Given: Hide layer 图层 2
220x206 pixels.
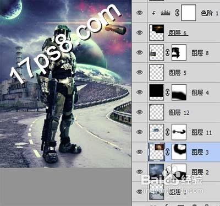Looking at the screenshot, I should pyautogui.click(x=140, y=172).
